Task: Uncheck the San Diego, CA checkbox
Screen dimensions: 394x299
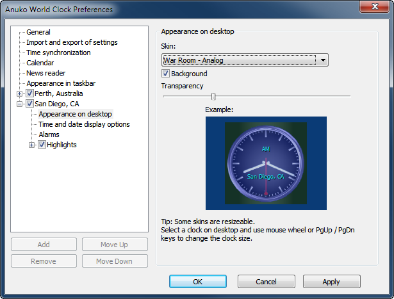Action: click(29, 104)
